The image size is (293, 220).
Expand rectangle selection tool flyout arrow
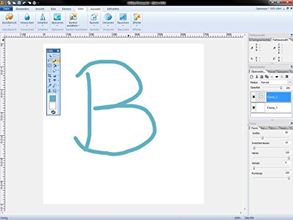tap(58, 56)
